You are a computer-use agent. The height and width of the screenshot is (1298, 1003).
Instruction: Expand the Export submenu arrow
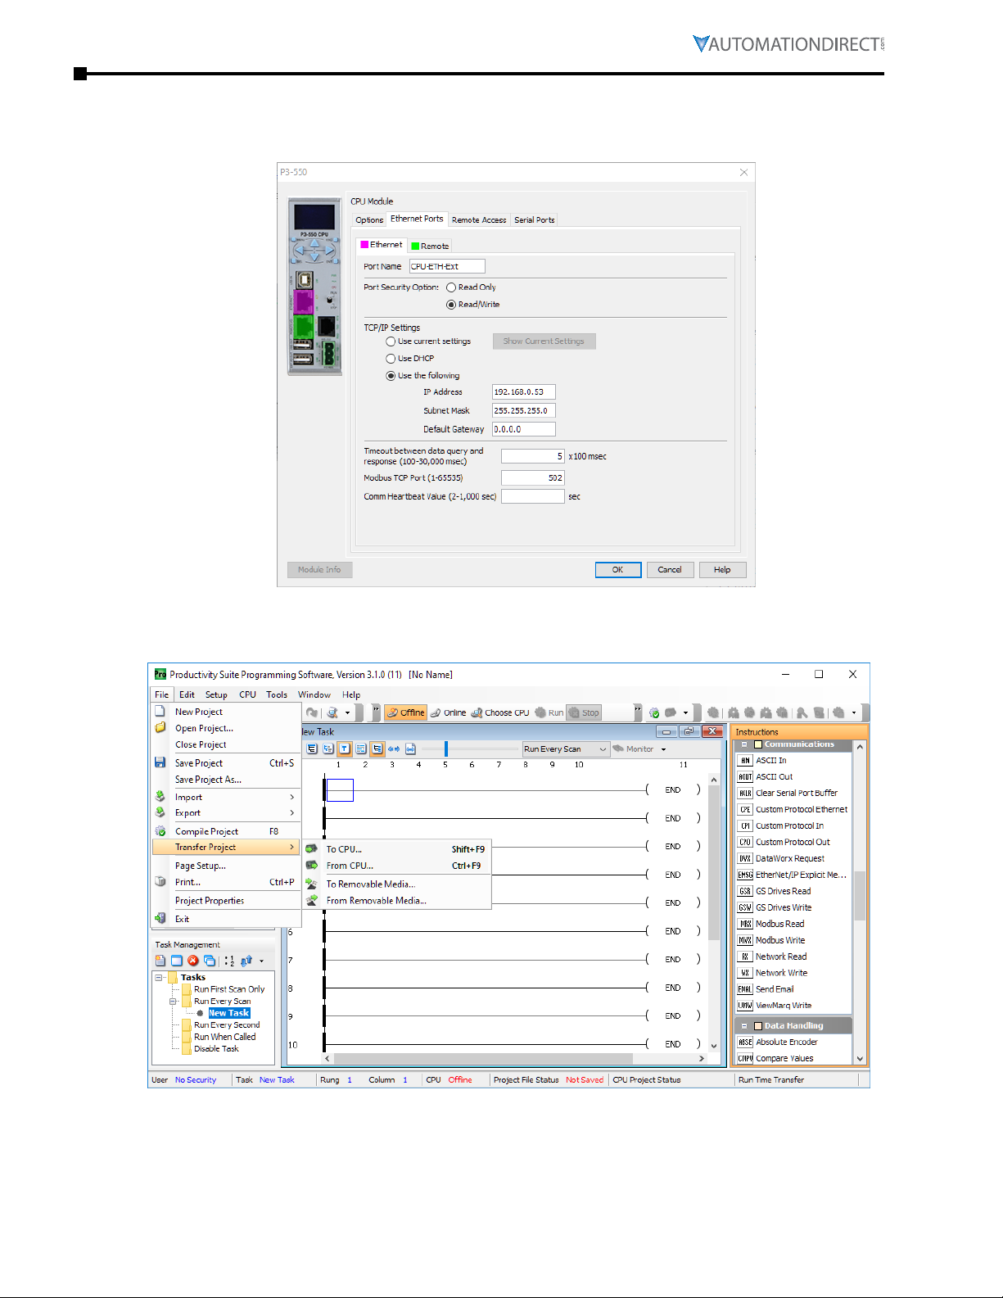[x=291, y=812]
